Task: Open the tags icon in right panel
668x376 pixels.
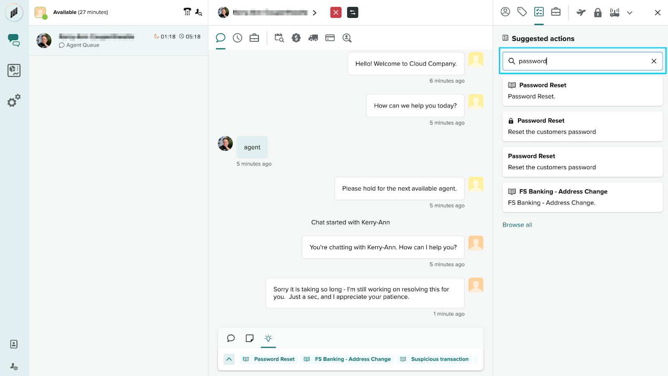Action: pyautogui.click(x=522, y=12)
